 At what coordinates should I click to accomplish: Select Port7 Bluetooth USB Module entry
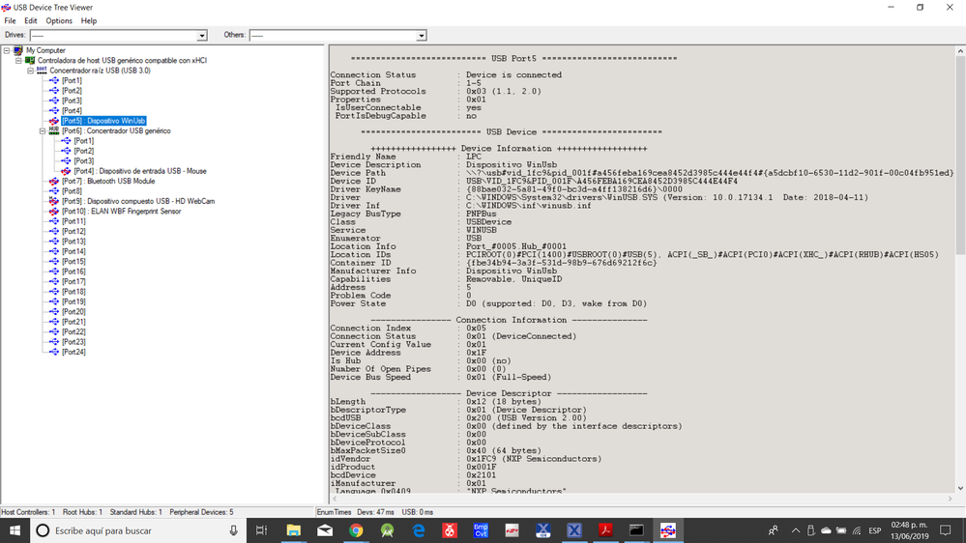(x=108, y=181)
